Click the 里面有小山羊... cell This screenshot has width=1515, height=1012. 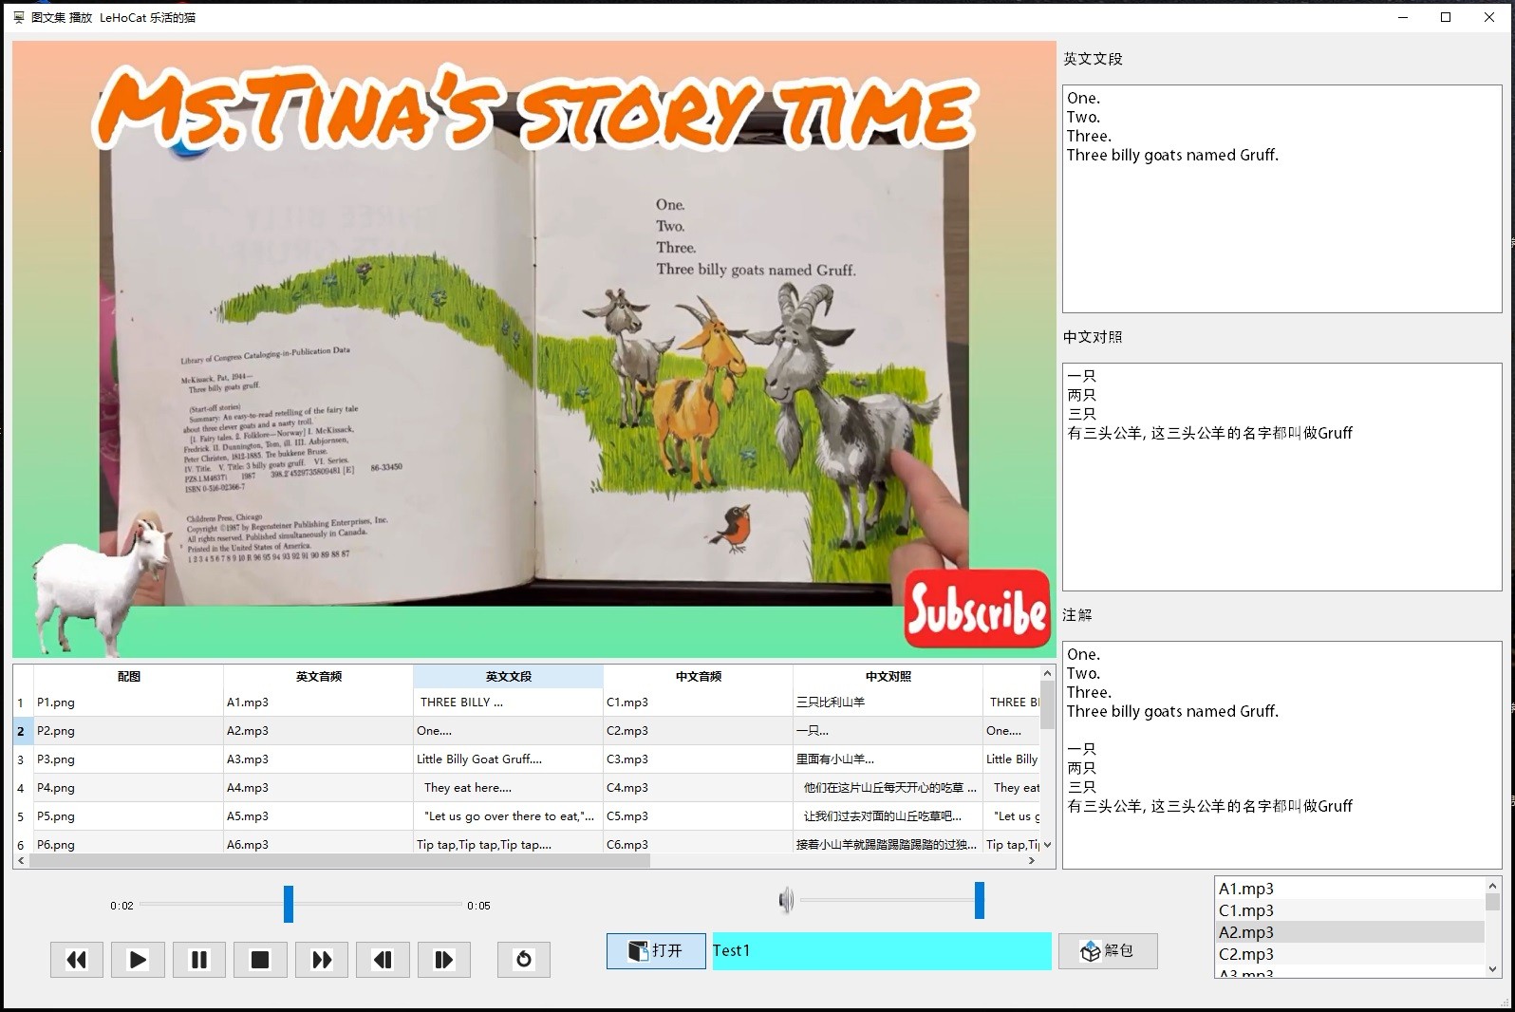click(x=888, y=759)
